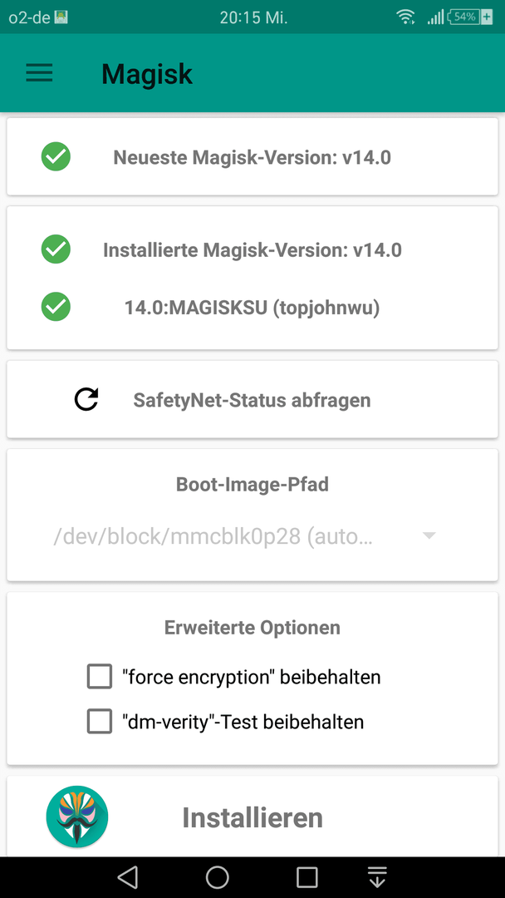Enable "force encryption" beibehalten checkbox
This screenshot has height=898, width=505.
[x=100, y=676]
